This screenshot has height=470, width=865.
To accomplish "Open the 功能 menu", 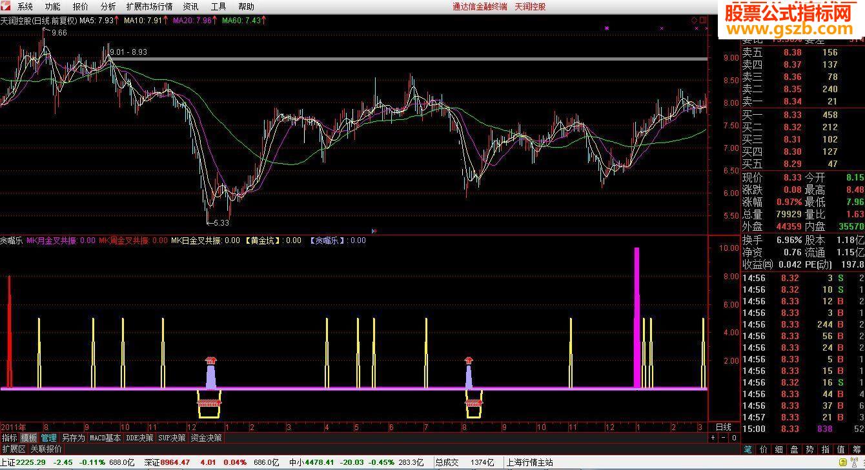I will (x=53, y=6).
